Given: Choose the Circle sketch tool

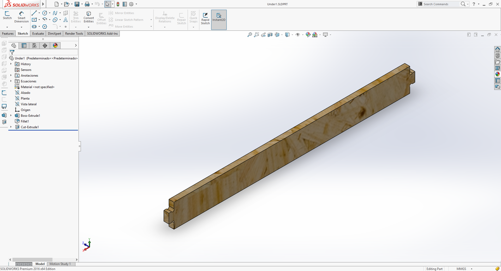Looking at the screenshot, I should click(45, 13).
